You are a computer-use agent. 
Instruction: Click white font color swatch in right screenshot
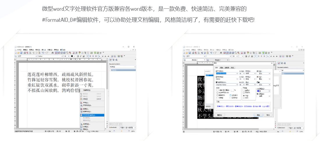click(240, 56)
